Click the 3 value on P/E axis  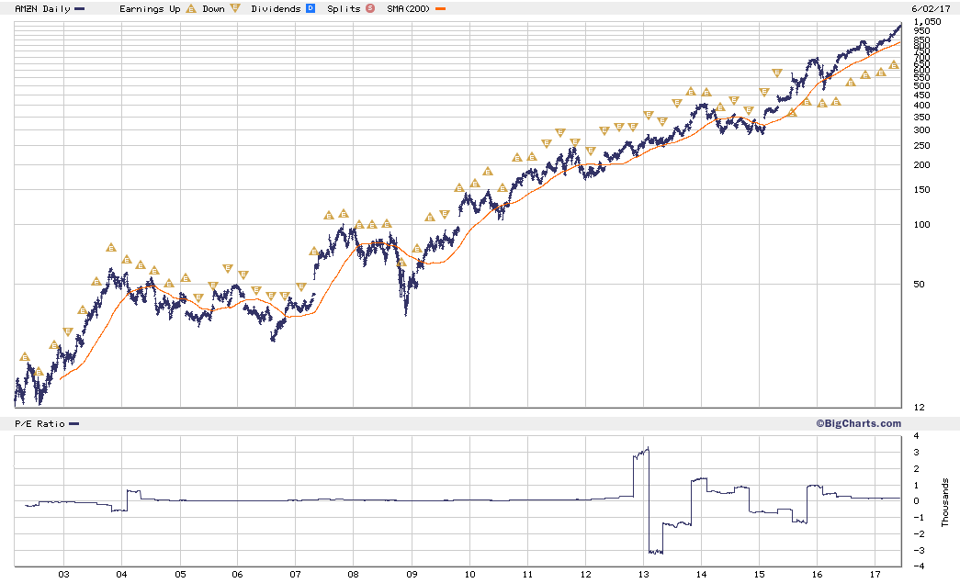point(916,453)
